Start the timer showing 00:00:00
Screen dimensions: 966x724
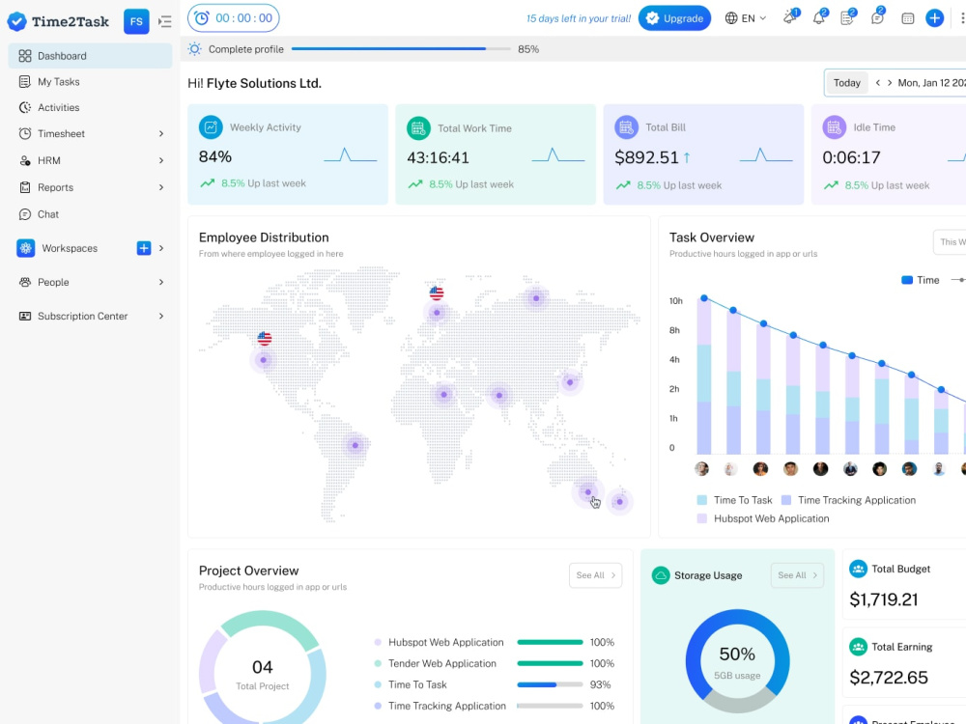click(234, 18)
